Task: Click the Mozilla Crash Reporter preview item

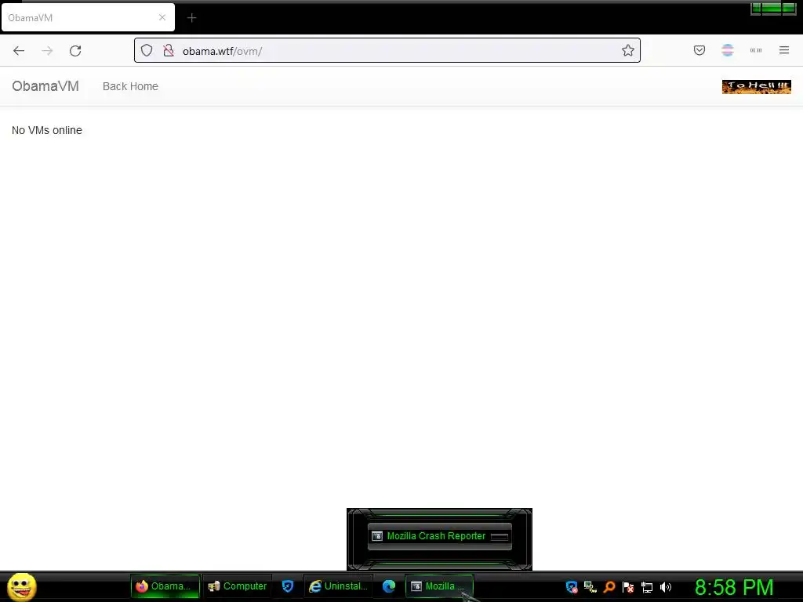Action: tap(439, 536)
